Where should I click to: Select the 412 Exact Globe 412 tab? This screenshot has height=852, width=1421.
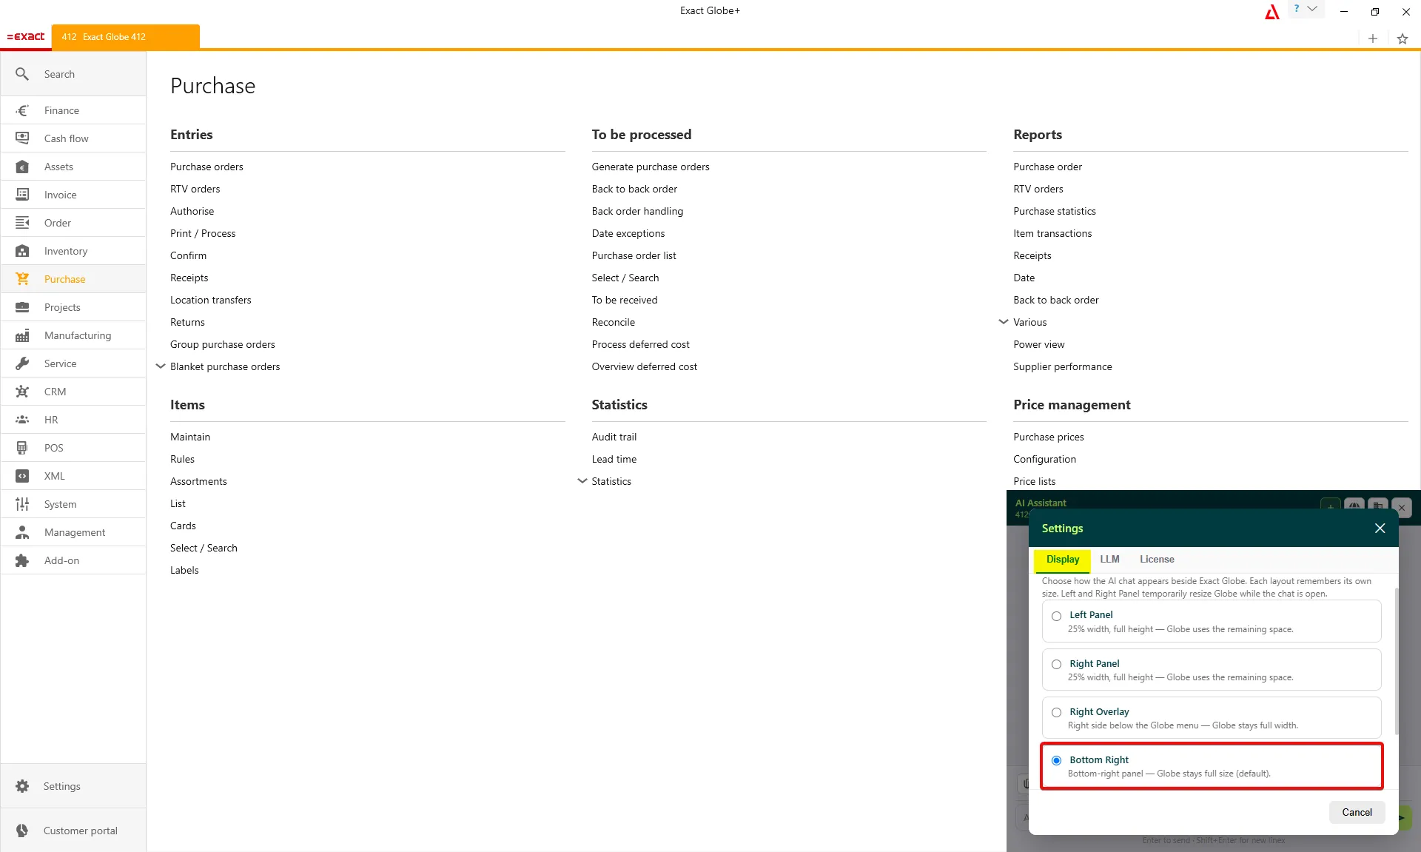pyautogui.click(x=126, y=36)
